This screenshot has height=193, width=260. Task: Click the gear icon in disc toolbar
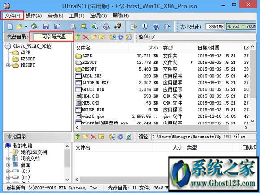tap(121, 37)
